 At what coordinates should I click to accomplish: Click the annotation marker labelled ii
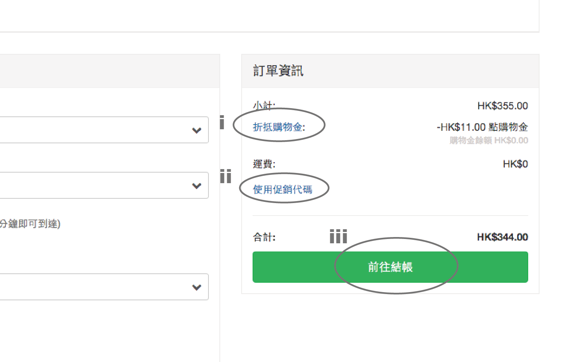tap(226, 177)
